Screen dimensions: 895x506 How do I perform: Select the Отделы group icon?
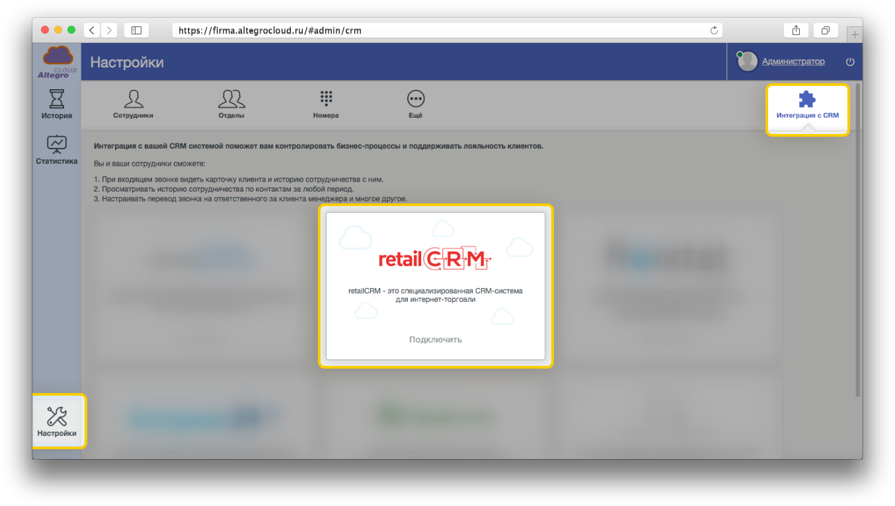[x=231, y=104]
